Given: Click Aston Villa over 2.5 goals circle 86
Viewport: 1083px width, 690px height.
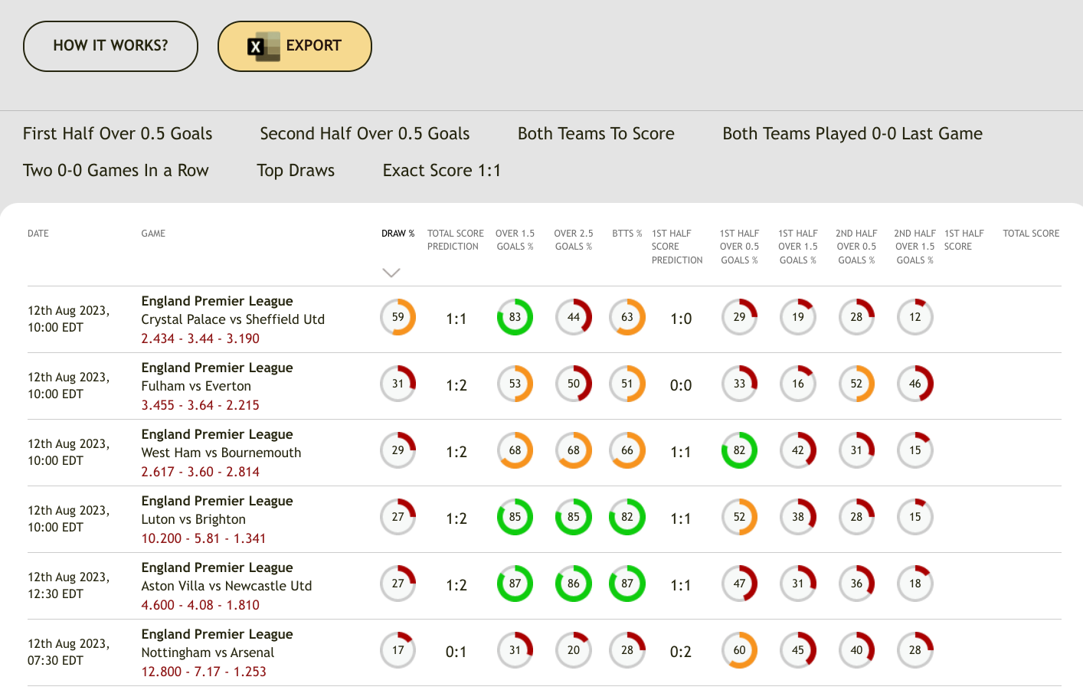Looking at the screenshot, I should click(x=574, y=584).
